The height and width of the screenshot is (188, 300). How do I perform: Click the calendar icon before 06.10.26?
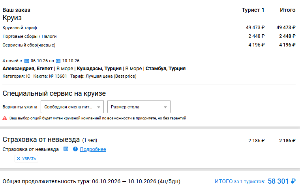26,61
